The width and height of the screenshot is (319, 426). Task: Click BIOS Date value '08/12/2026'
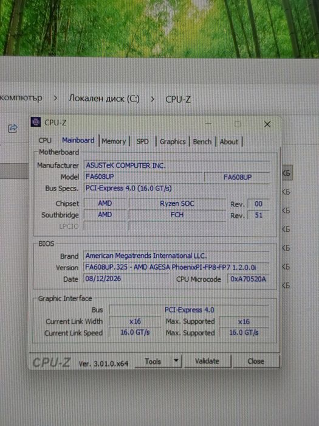(x=126, y=279)
